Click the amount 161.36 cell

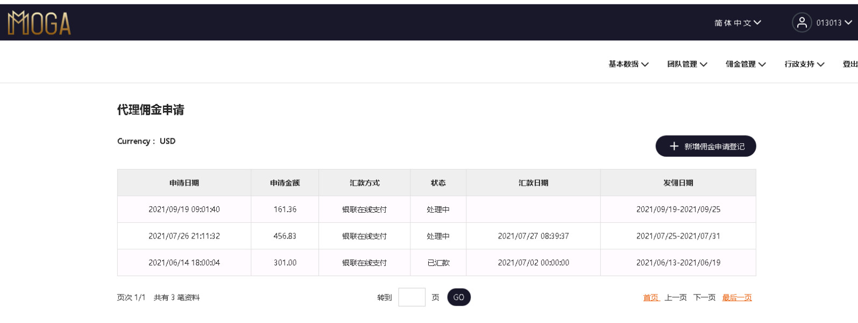[x=285, y=209]
